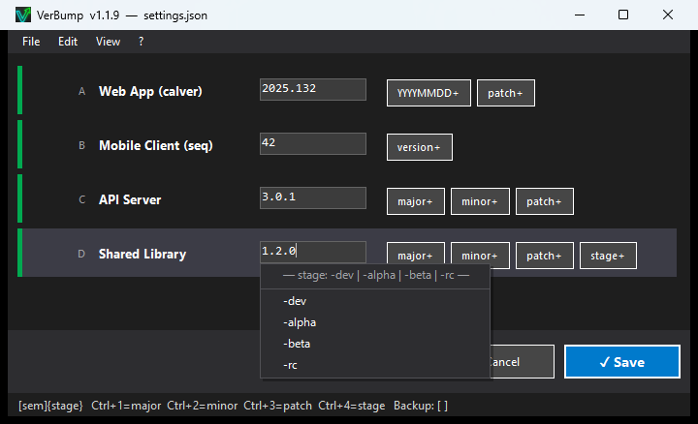Click Ctrl+1=major hint in status bar
Screen dimensions: 698x424
click(126, 406)
